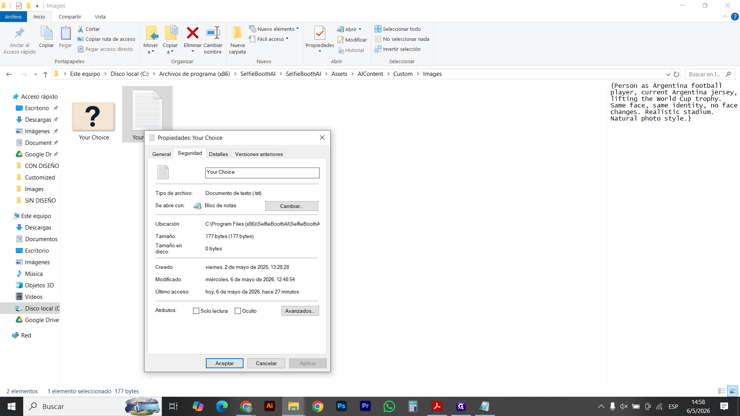This screenshot has width=740, height=416.
Task: Select CON DISEÑO in the sidebar
Action: 42,166
